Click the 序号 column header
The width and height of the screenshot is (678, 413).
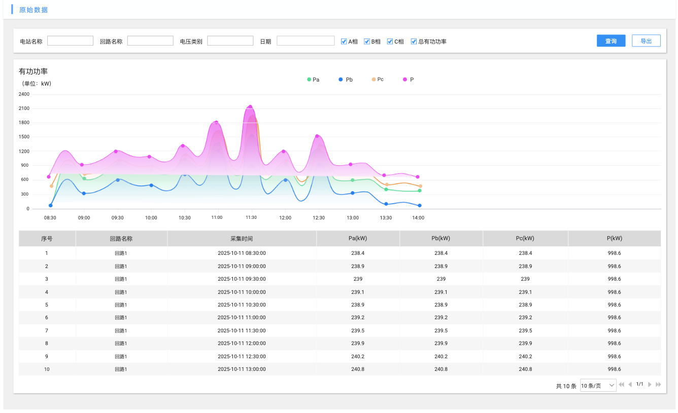[x=47, y=239]
